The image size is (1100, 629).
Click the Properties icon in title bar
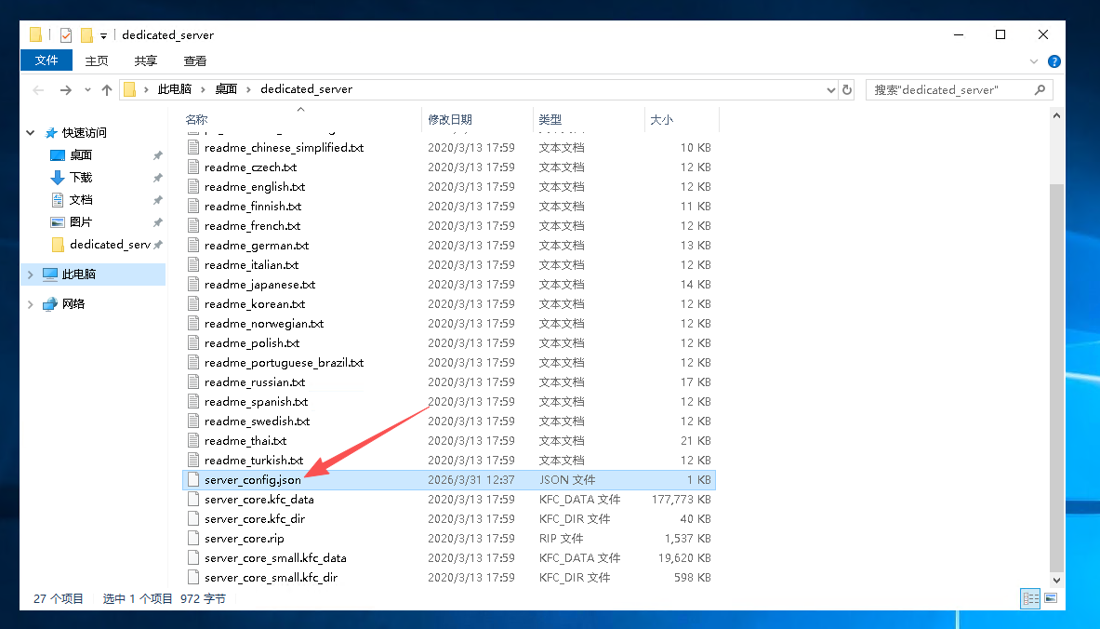(x=66, y=35)
